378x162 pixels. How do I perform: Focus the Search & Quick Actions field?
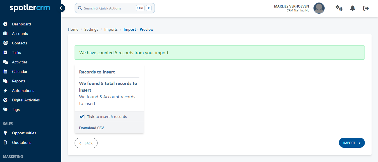pyautogui.click(x=115, y=8)
